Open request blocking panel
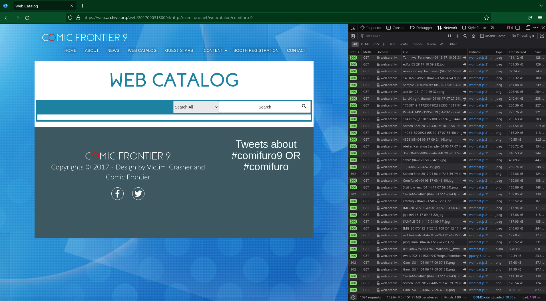The width and height of the screenshot is (546, 301). [473, 36]
